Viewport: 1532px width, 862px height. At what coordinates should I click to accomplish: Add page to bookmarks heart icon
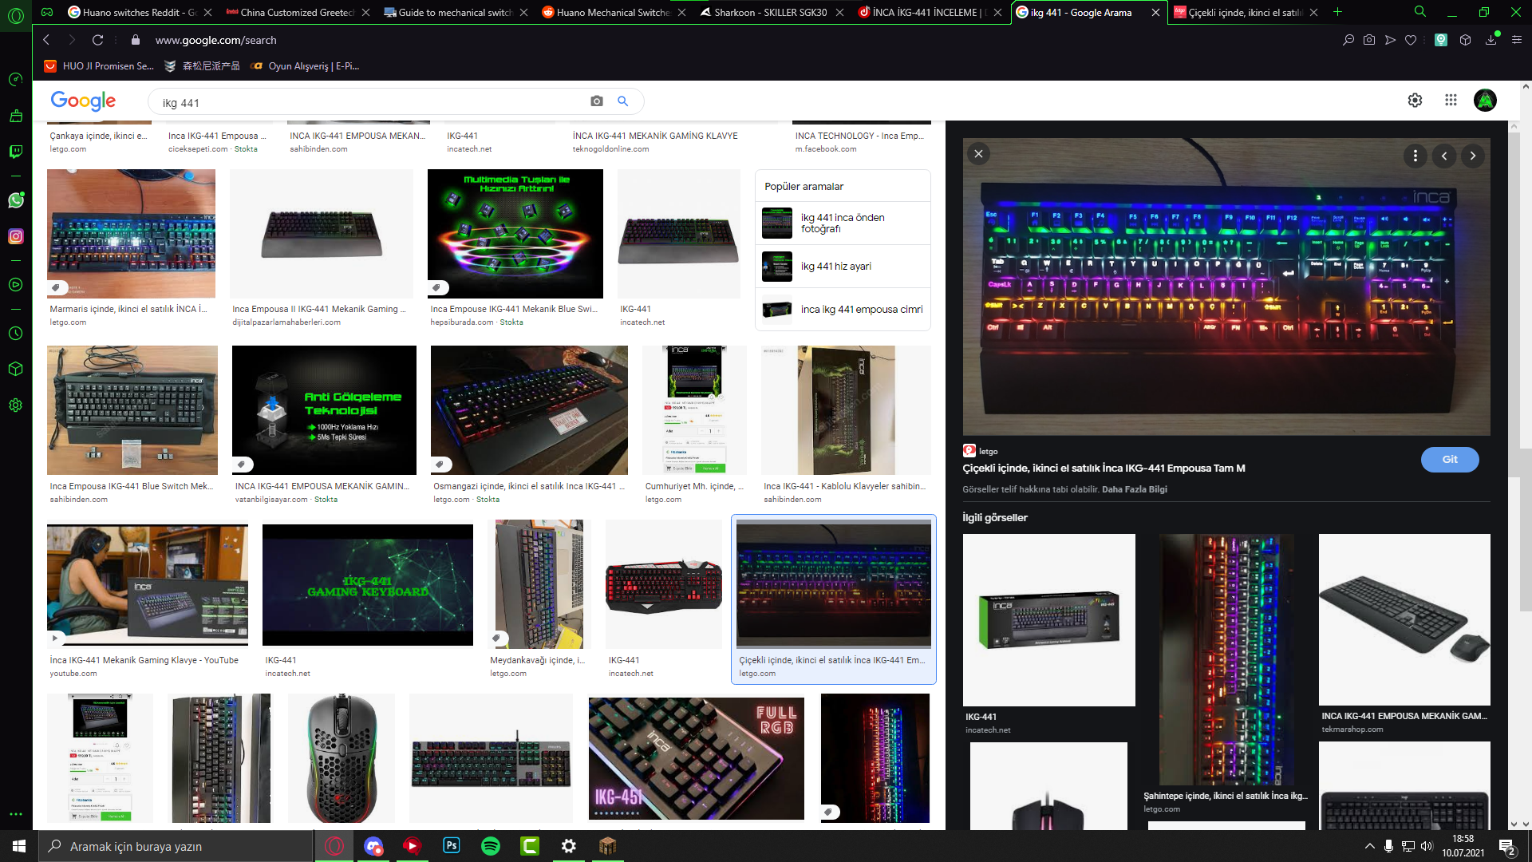(1411, 40)
